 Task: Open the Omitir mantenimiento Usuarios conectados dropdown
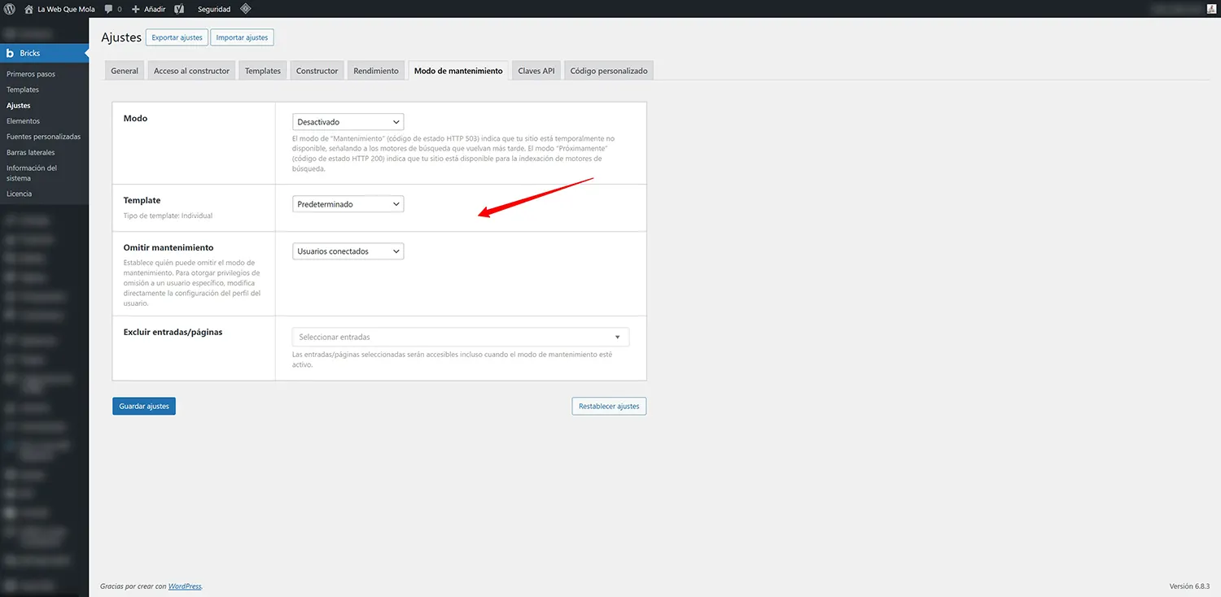click(348, 251)
